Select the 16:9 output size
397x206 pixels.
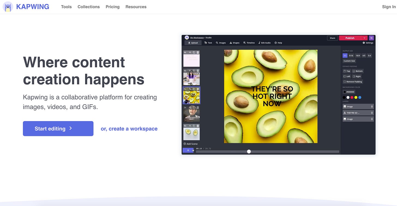(358, 55)
